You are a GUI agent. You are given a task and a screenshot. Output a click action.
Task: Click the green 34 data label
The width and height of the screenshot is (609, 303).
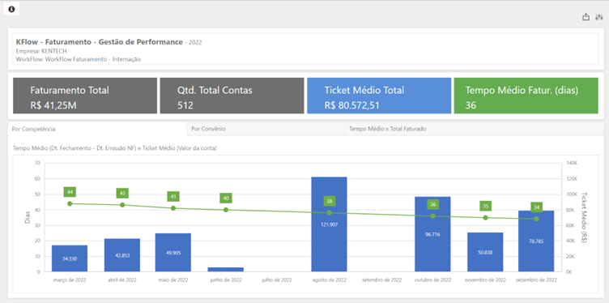click(x=536, y=207)
